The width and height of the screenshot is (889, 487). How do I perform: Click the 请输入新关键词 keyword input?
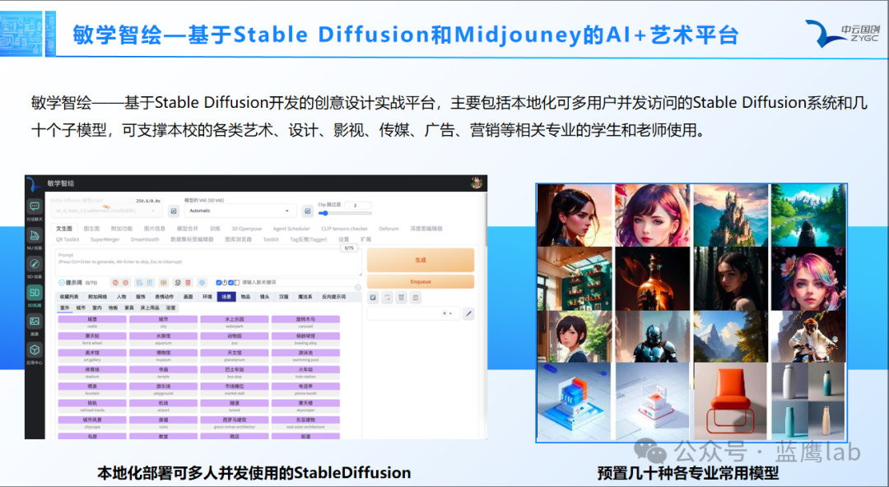pyautogui.click(x=299, y=282)
